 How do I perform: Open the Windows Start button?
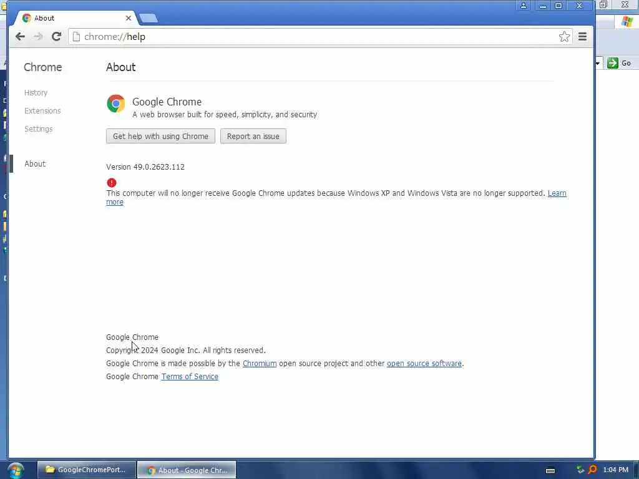pos(16,470)
